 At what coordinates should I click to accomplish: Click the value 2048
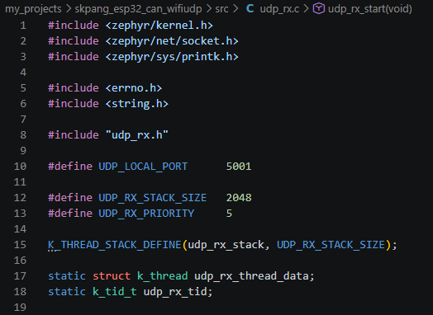[239, 198]
